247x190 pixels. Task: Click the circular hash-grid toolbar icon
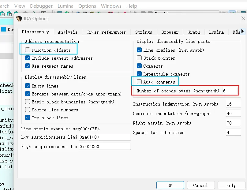point(2,14)
